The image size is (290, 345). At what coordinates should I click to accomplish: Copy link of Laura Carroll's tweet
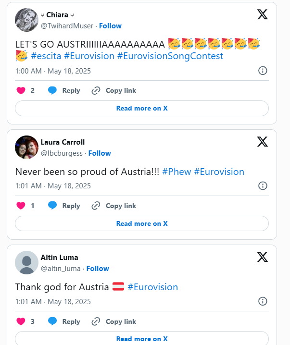114,206
